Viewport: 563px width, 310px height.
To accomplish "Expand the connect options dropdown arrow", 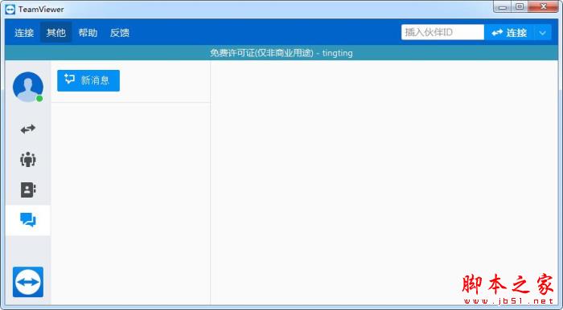I will point(543,33).
